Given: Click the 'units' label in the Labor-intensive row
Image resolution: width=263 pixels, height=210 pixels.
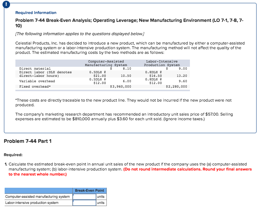Looking at the screenshot, I should tap(101, 203).
